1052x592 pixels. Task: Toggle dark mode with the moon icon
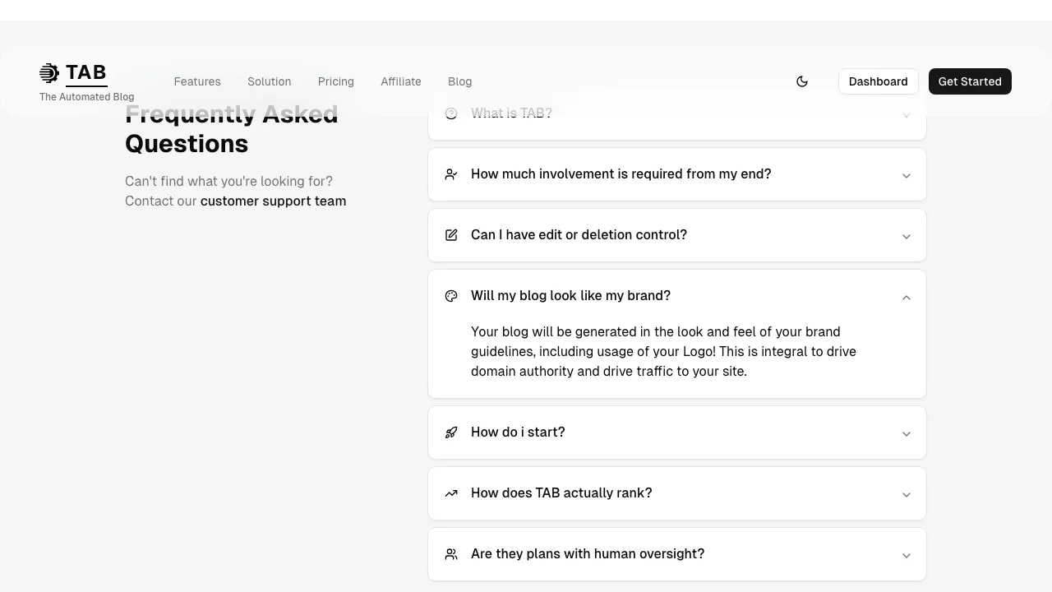click(x=802, y=81)
